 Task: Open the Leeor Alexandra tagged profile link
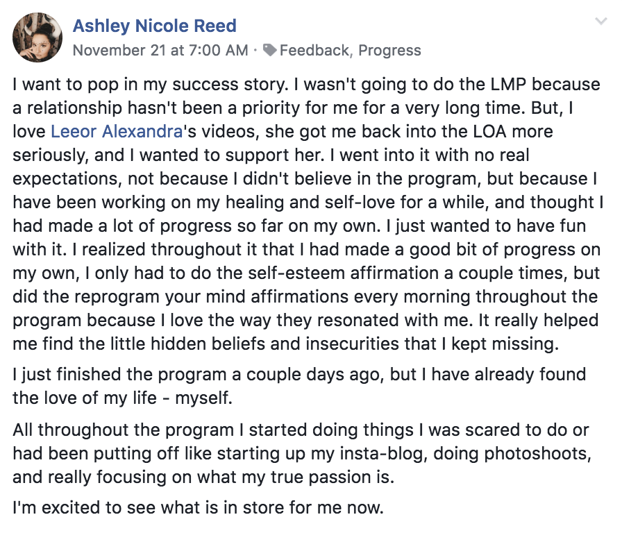(x=117, y=131)
